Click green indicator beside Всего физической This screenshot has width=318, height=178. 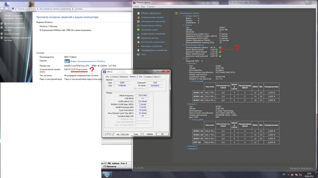coord(219,49)
